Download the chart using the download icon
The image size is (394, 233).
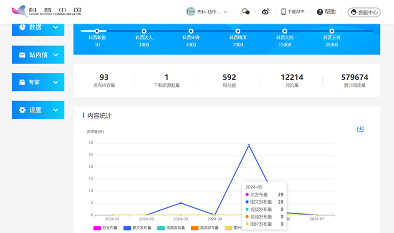(360, 129)
